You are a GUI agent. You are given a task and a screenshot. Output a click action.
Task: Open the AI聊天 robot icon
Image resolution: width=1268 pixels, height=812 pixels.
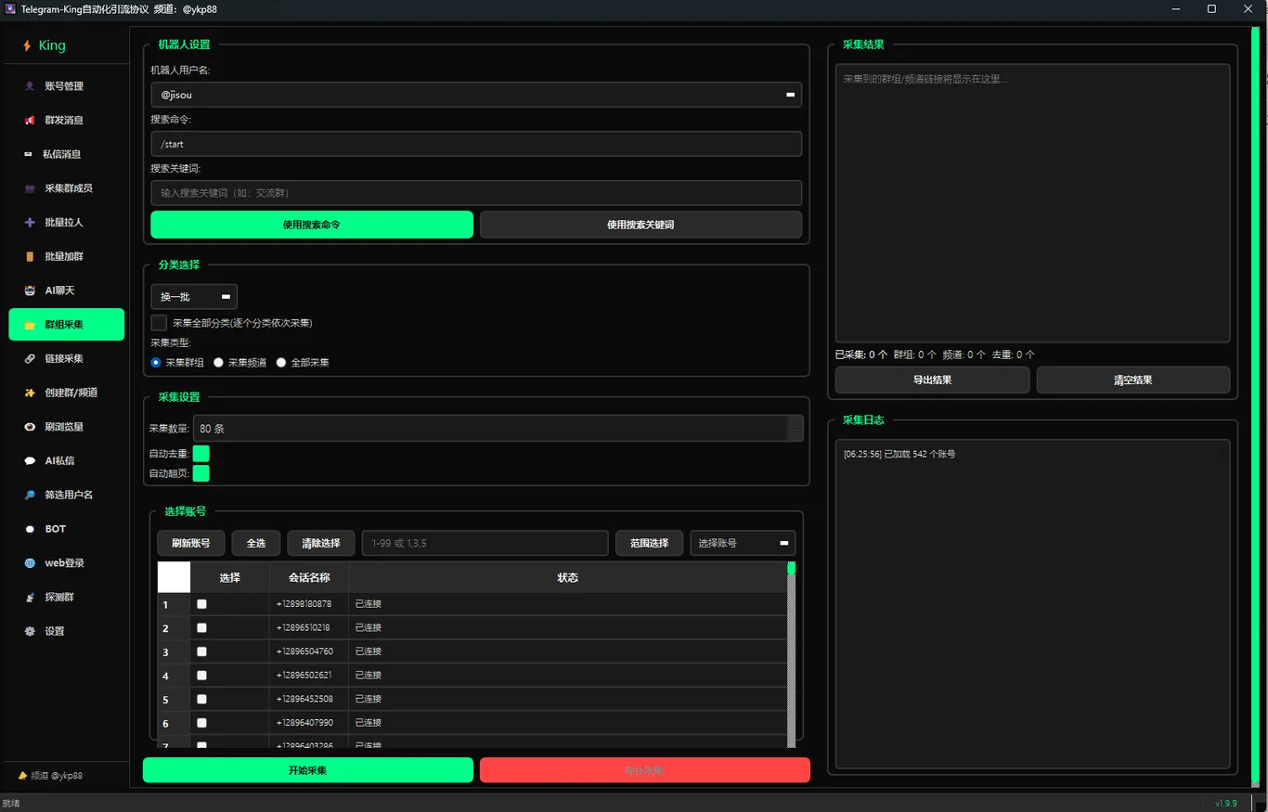tap(30, 290)
